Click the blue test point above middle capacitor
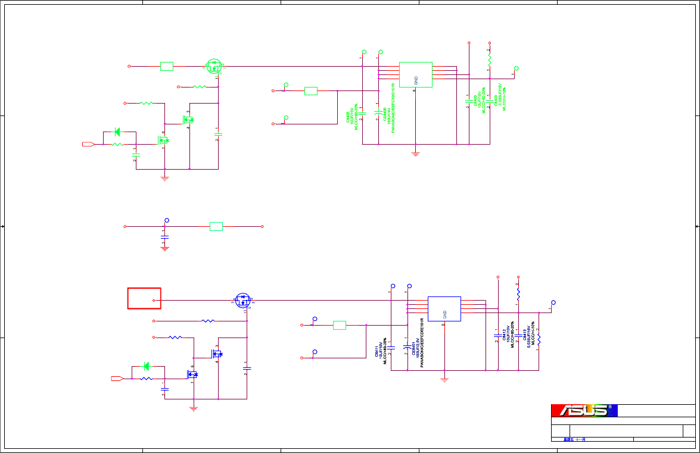This screenshot has width=700, height=453. 167,220
